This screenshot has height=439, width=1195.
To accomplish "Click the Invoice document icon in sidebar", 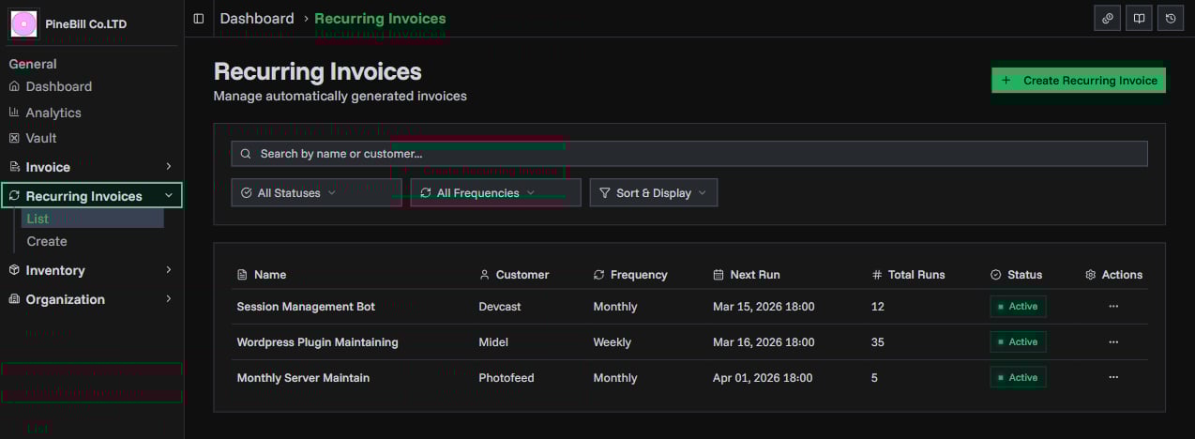I will tap(14, 167).
